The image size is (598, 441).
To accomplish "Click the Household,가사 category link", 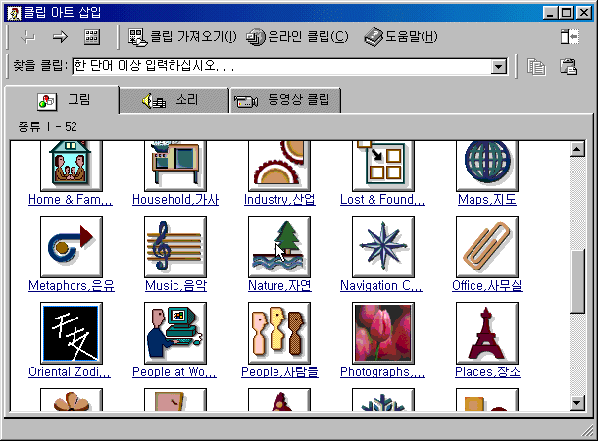I will pyautogui.click(x=175, y=199).
